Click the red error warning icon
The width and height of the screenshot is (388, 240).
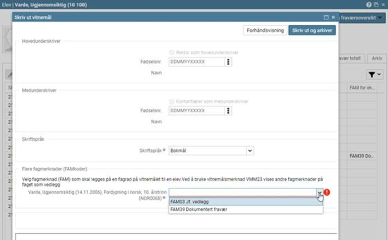coord(327,192)
